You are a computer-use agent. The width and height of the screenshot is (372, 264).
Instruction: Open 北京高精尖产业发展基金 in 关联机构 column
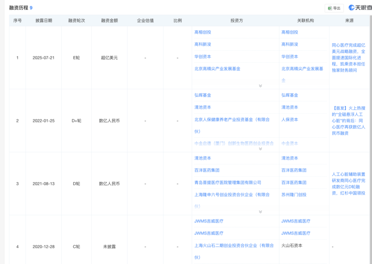pyautogui.click(x=302, y=69)
